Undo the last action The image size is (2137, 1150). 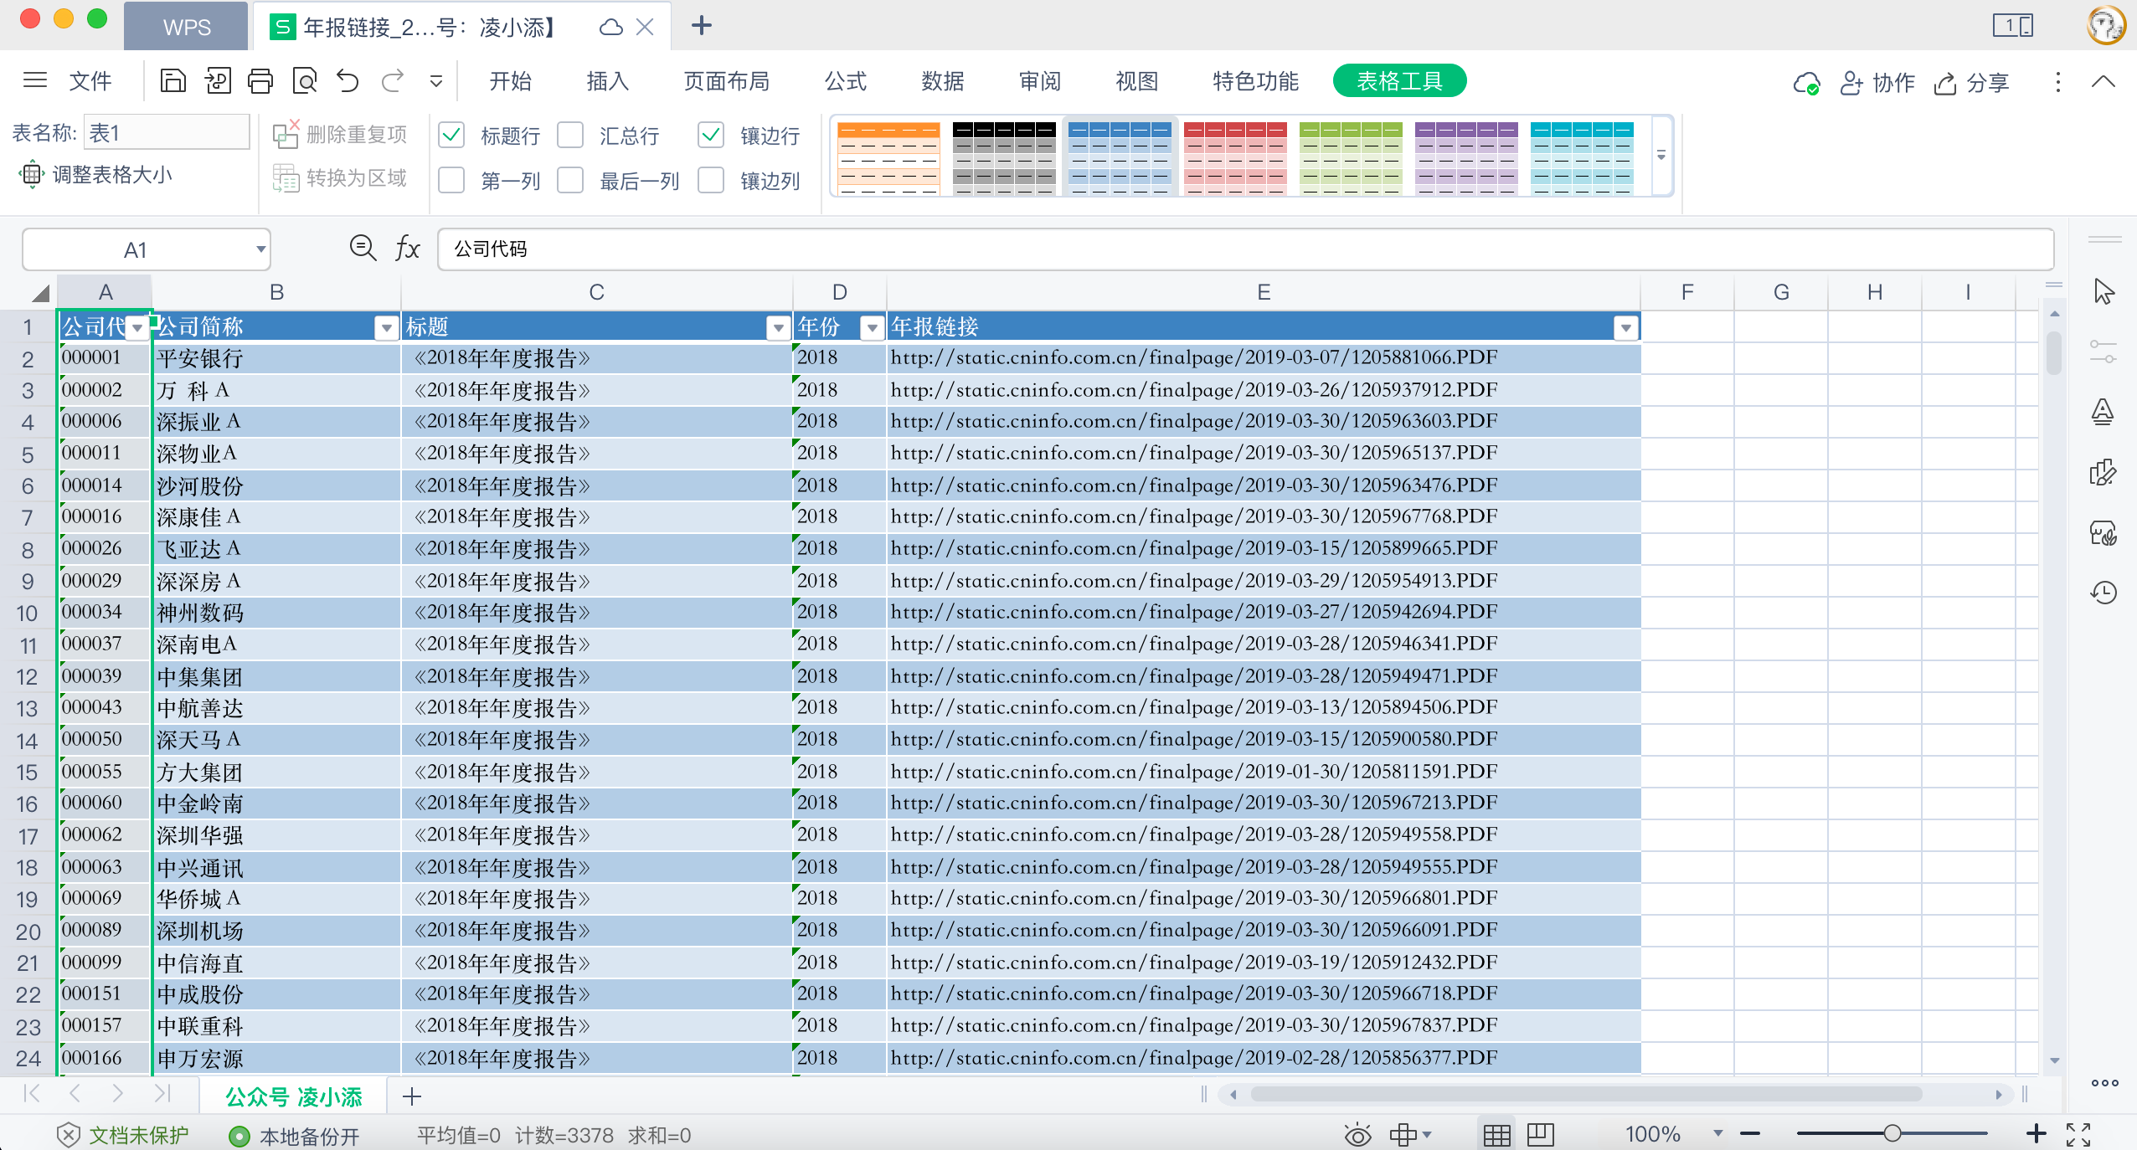click(348, 81)
